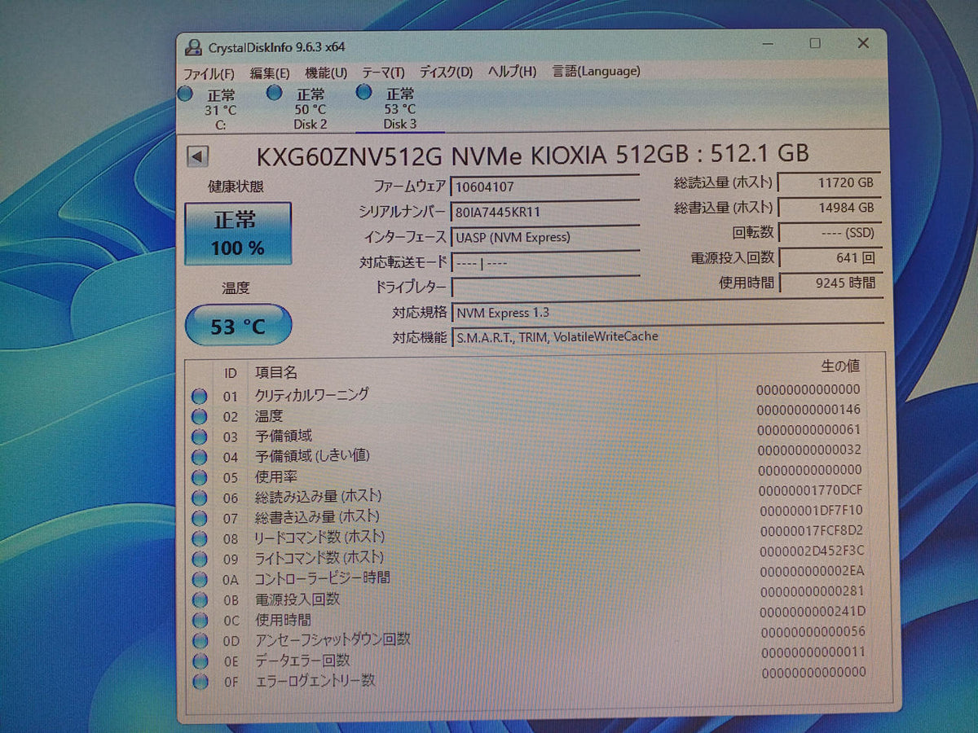Click the 対応転送モード field

point(544,262)
